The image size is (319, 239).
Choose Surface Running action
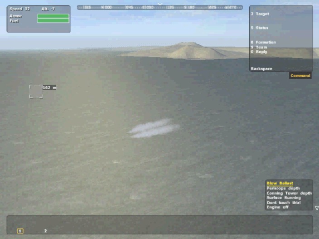[x=283, y=198]
